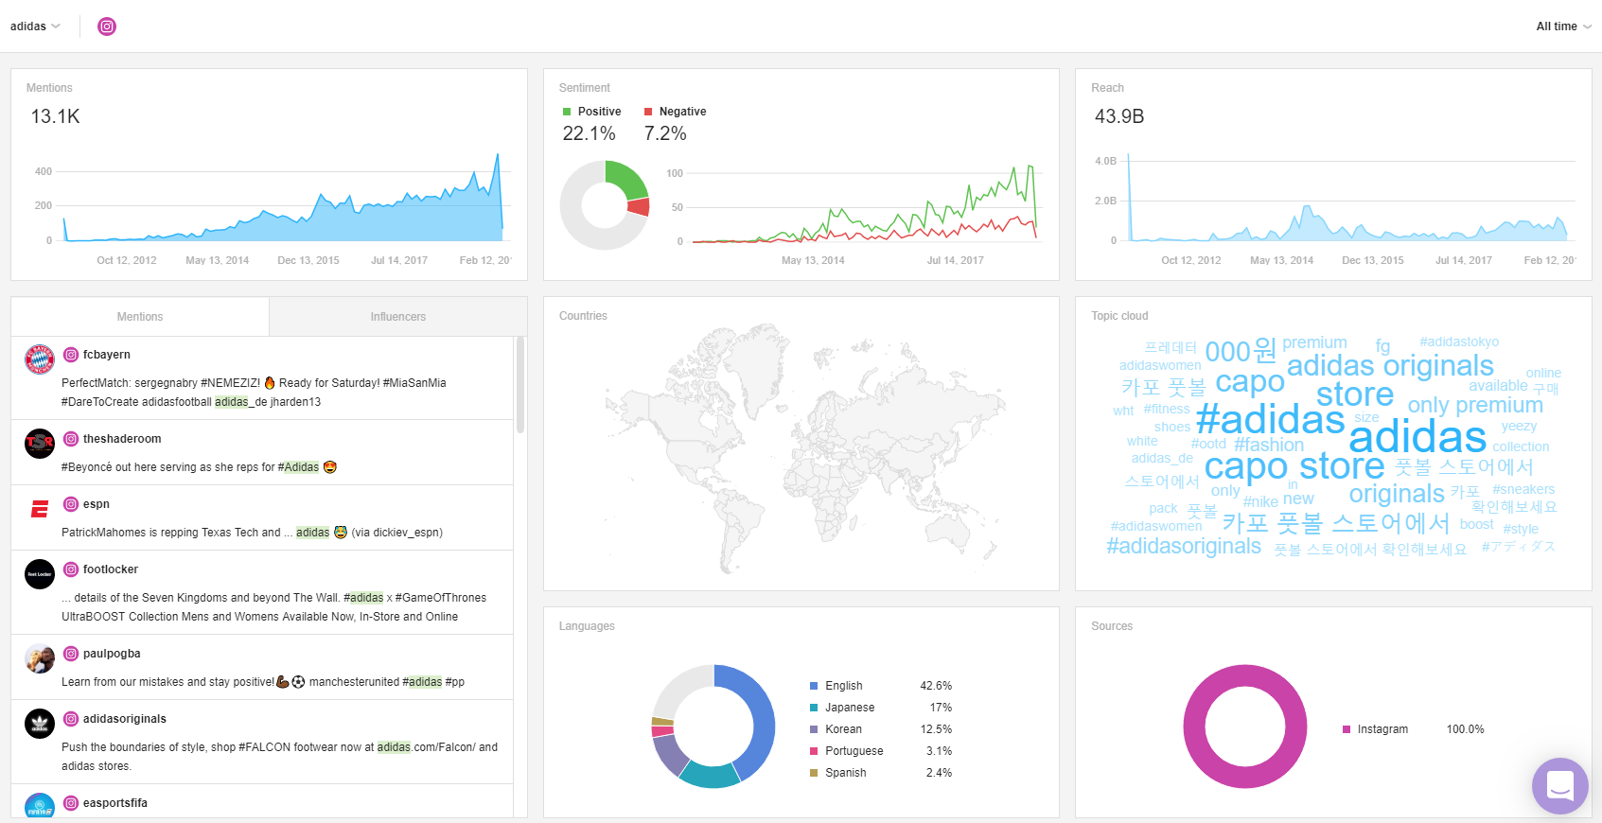
Task: Toggle the Positive sentiment legend
Action: pyautogui.click(x=591, y=112)
